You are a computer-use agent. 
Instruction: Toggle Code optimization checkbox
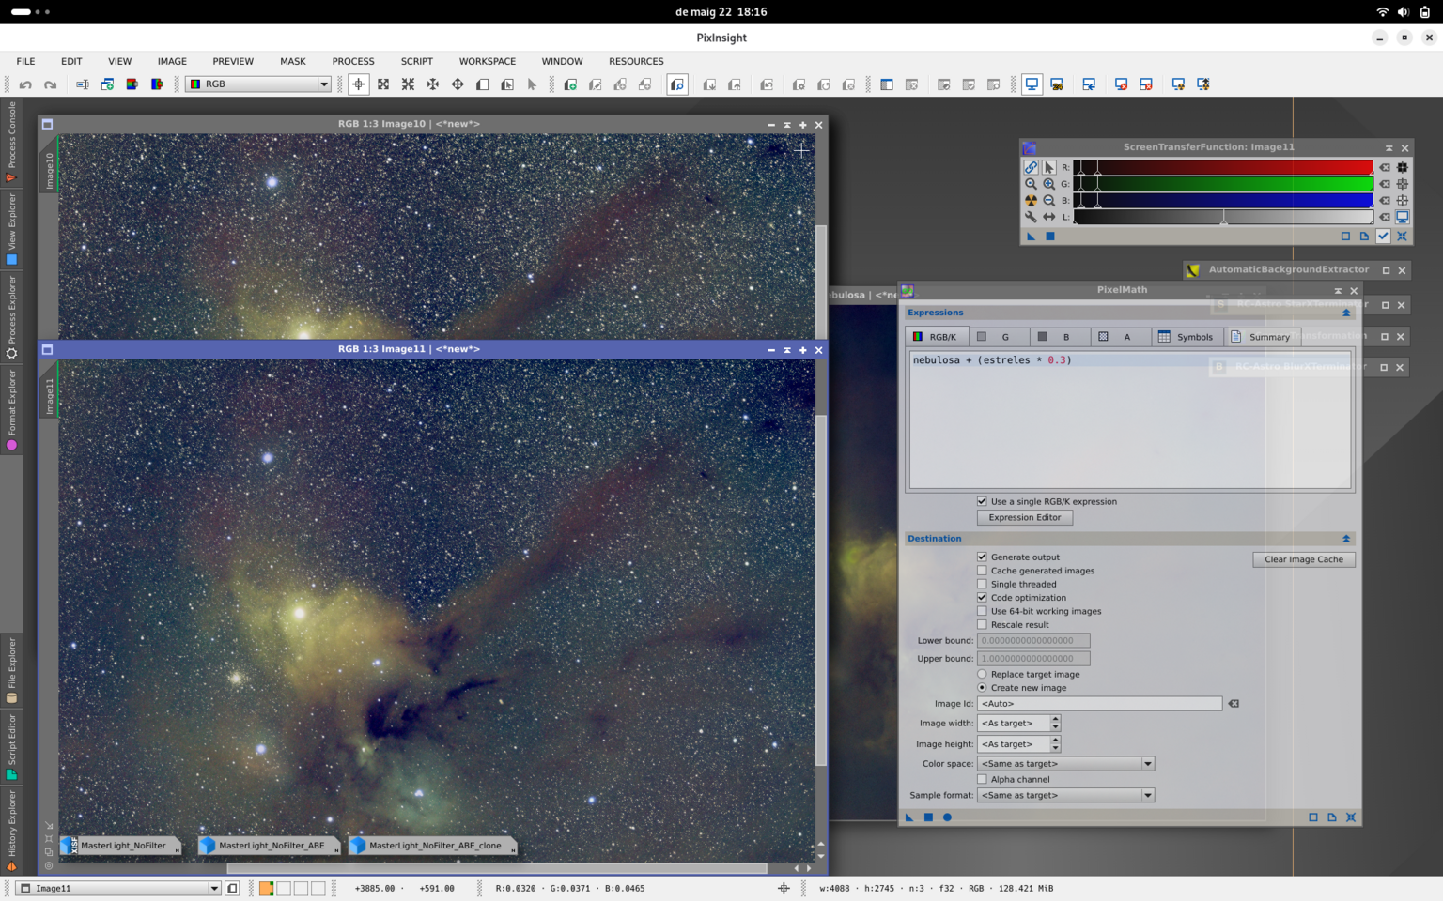click(982, 598)
